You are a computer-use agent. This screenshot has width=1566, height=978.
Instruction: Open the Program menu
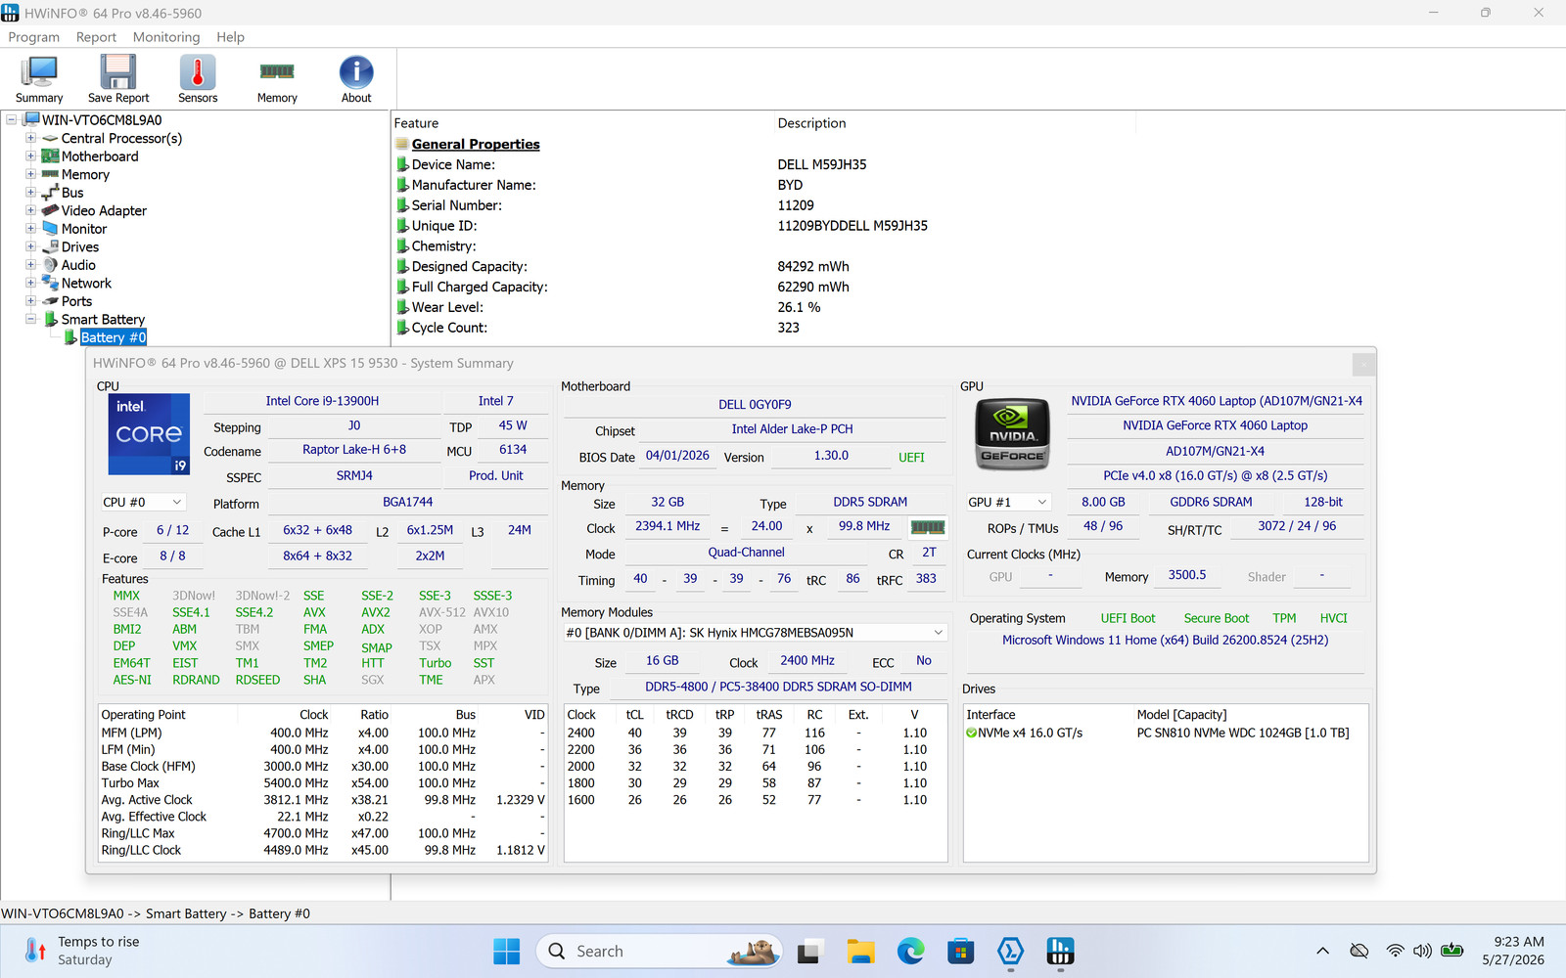(x=34, y=37)
